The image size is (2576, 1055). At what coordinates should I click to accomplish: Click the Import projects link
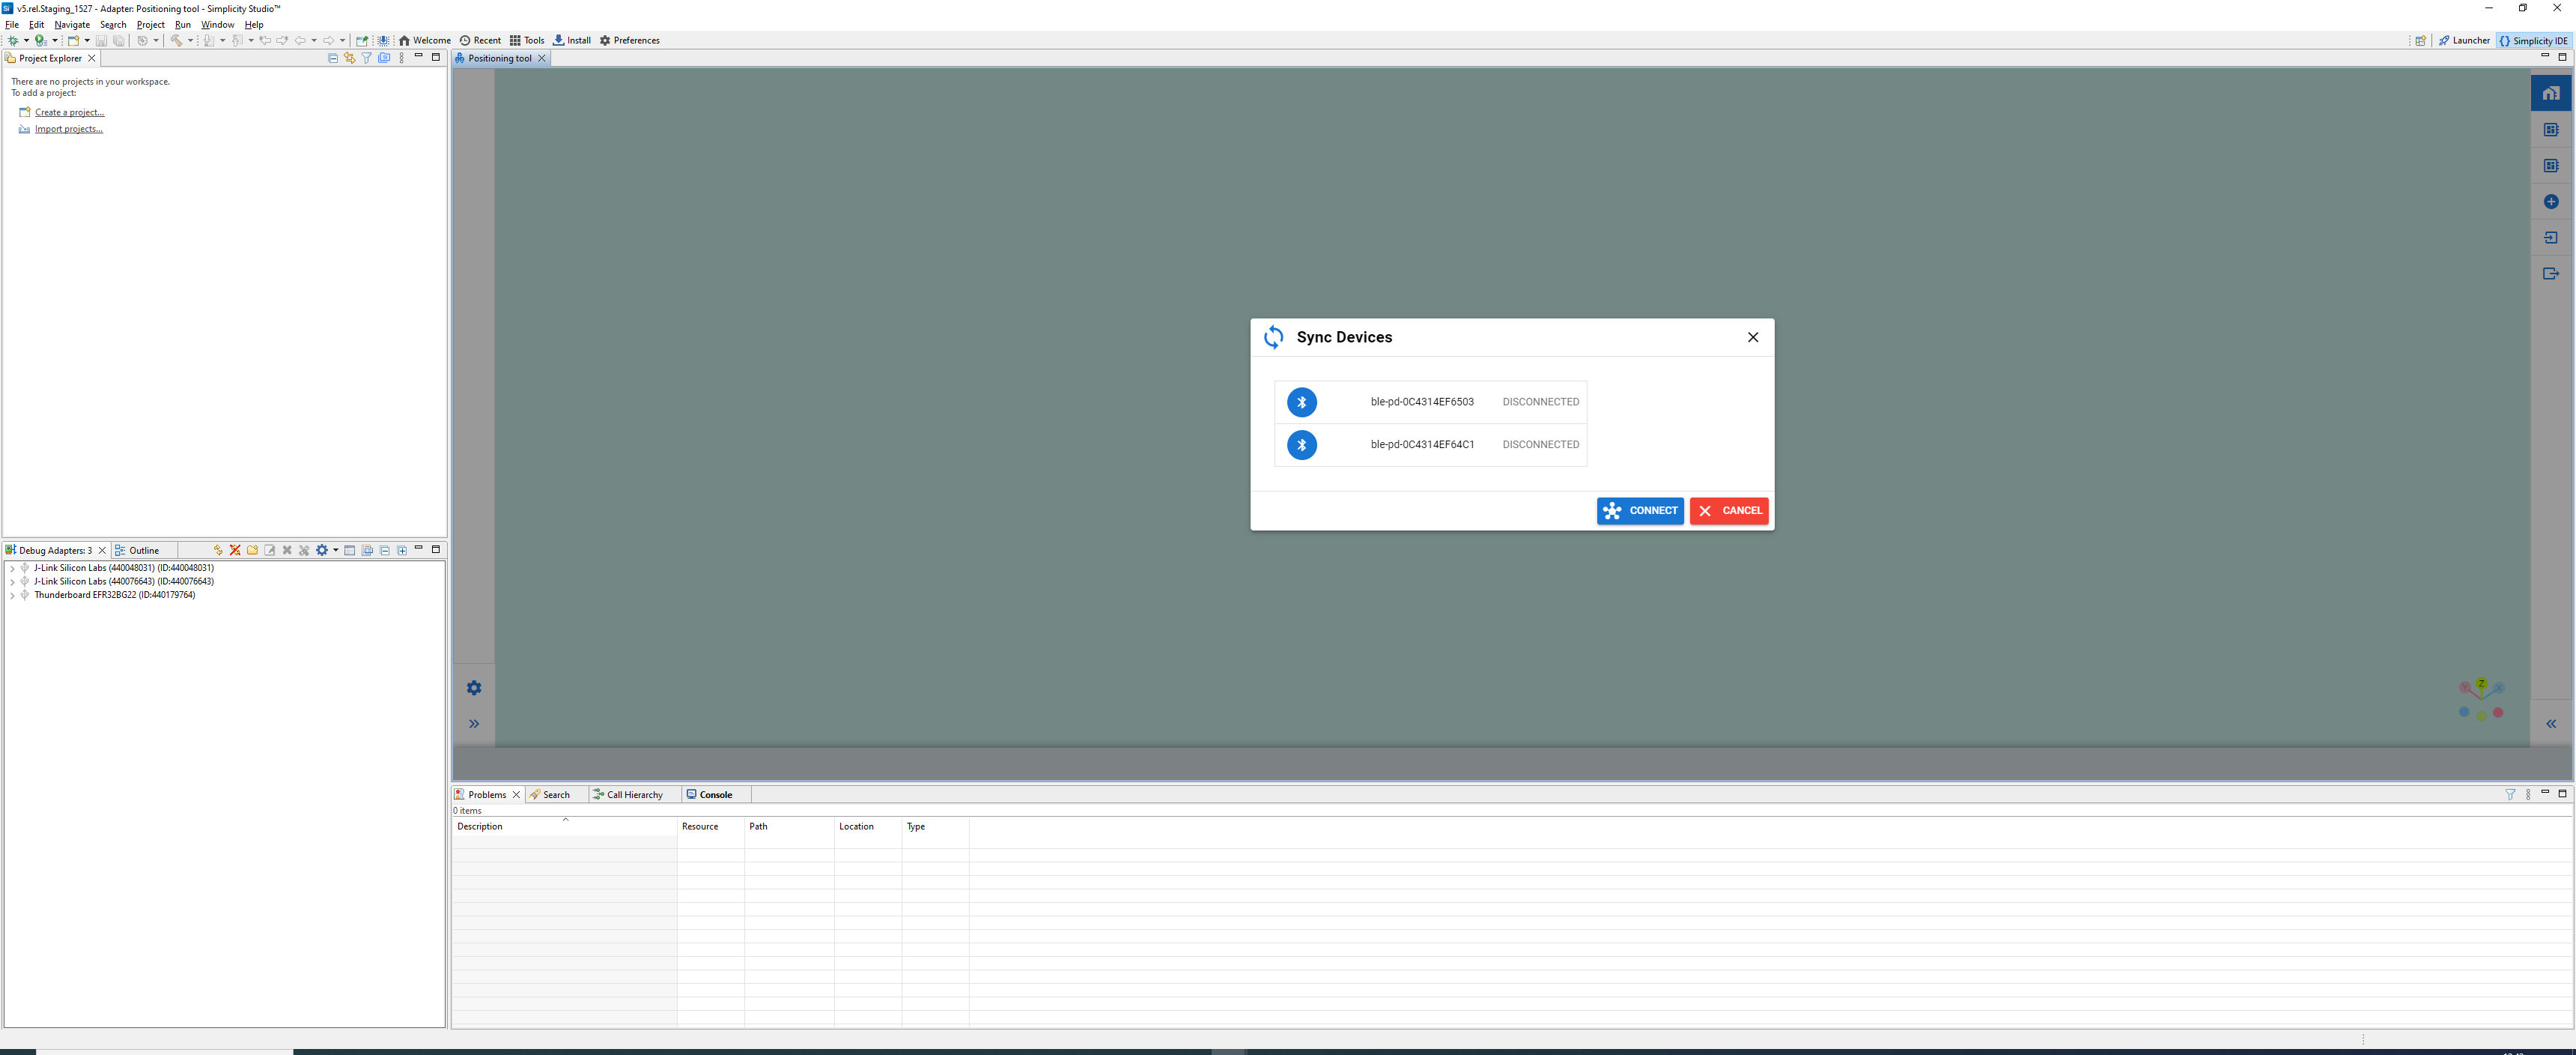[68, 129]
